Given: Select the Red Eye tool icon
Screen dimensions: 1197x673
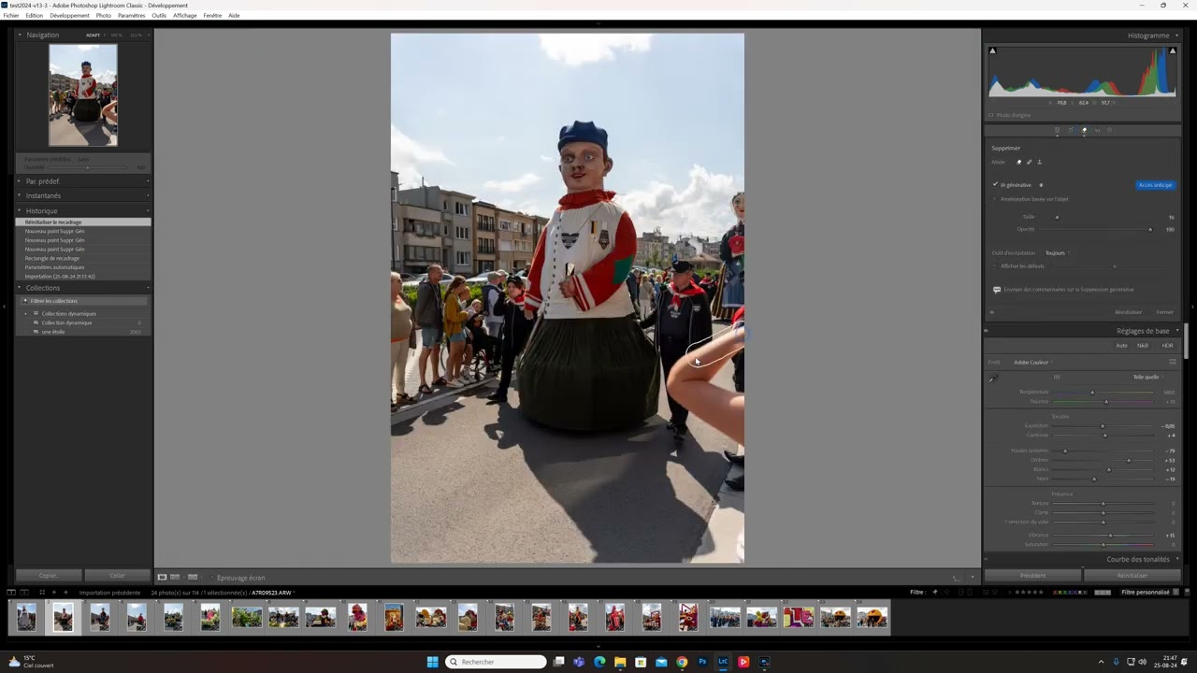Looking at the screenshot, I should pyautogui.click(x=1097, y=130).
